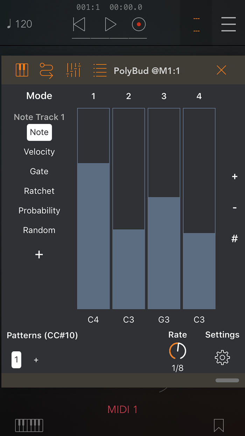
Task: Open the step faders panel icon
Action: click(73, 70)
